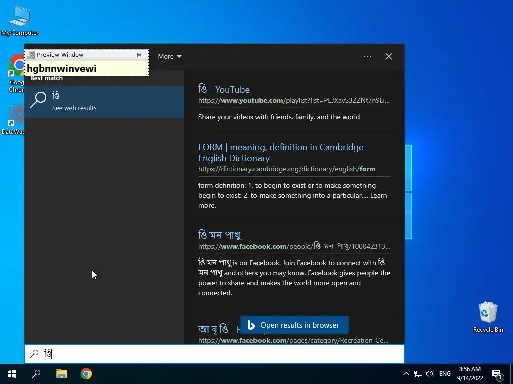The height and width of the screenshot is (384, 513).
Task: Open the facebook.com/pages Recreation URL
Action: tap(294, 340)
